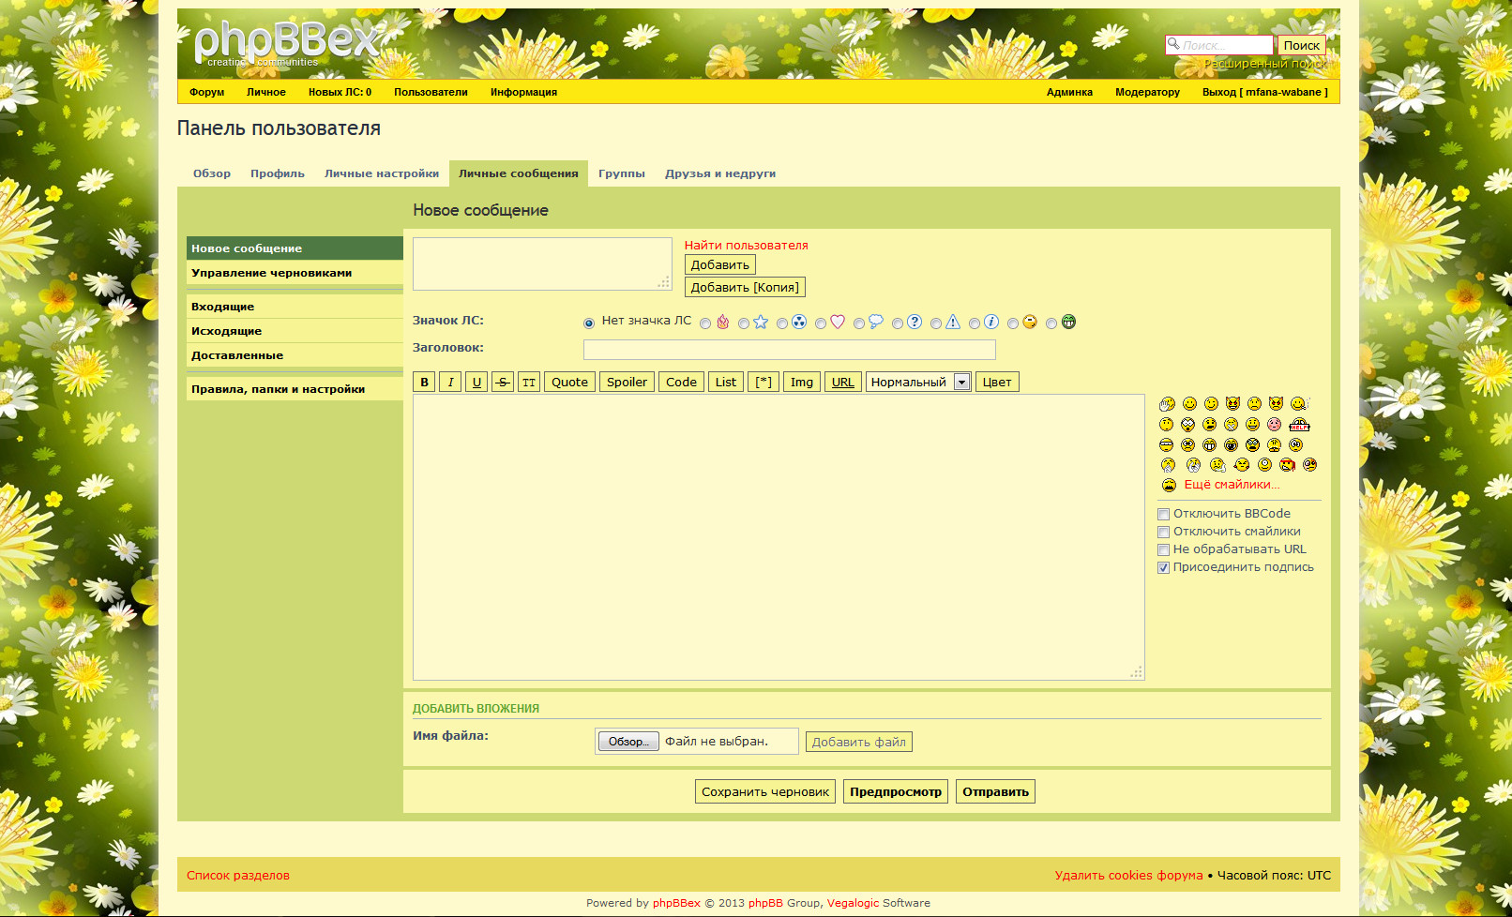Select the heart message icon radio button
This screenshot has width=1512, height=917.
click(x=821, y=323)
